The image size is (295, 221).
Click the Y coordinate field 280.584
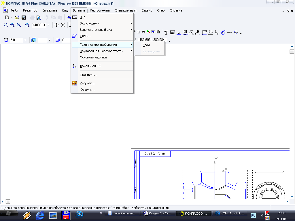click(x=159, y=40)
